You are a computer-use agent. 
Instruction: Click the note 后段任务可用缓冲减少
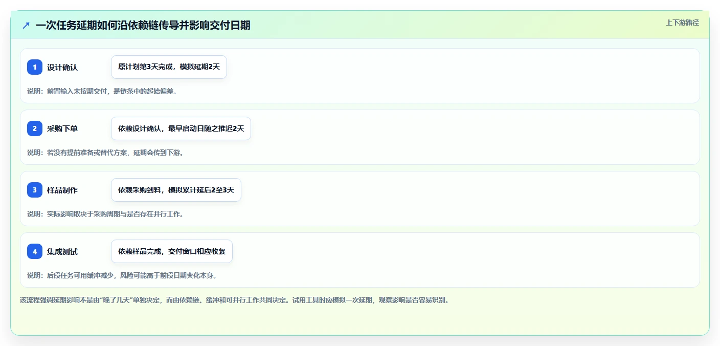(122, 275)
